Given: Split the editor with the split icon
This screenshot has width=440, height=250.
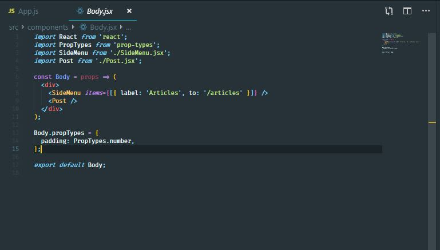Looking at the screenshot, I should pos(407,11).
